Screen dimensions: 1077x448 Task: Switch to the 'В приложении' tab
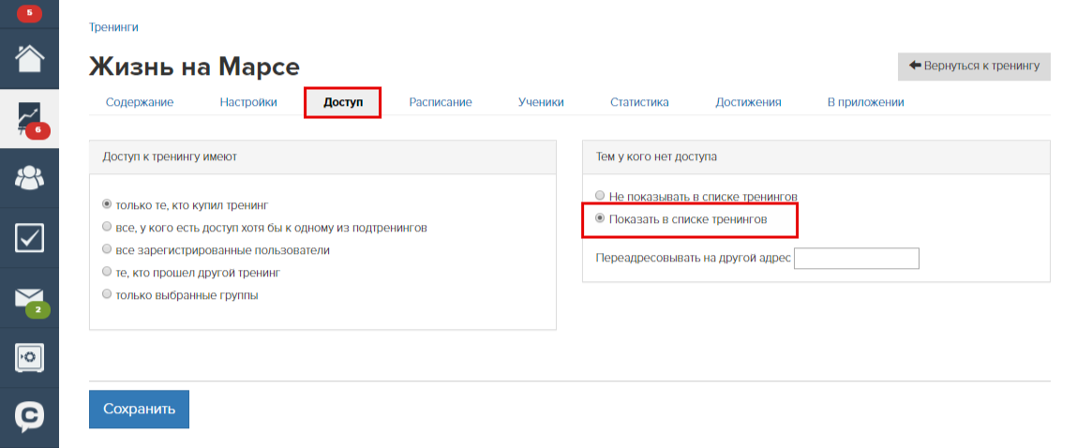pos(865,102)
